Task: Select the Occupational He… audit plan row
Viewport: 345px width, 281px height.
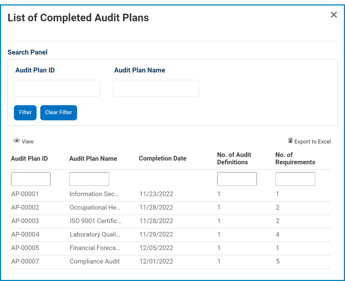Action: [x=95, y=207]
